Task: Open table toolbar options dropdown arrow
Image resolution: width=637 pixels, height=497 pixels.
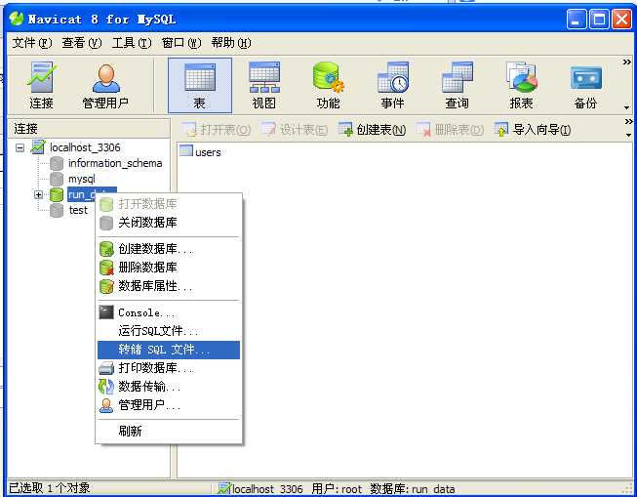Action: tap(628, 135)
